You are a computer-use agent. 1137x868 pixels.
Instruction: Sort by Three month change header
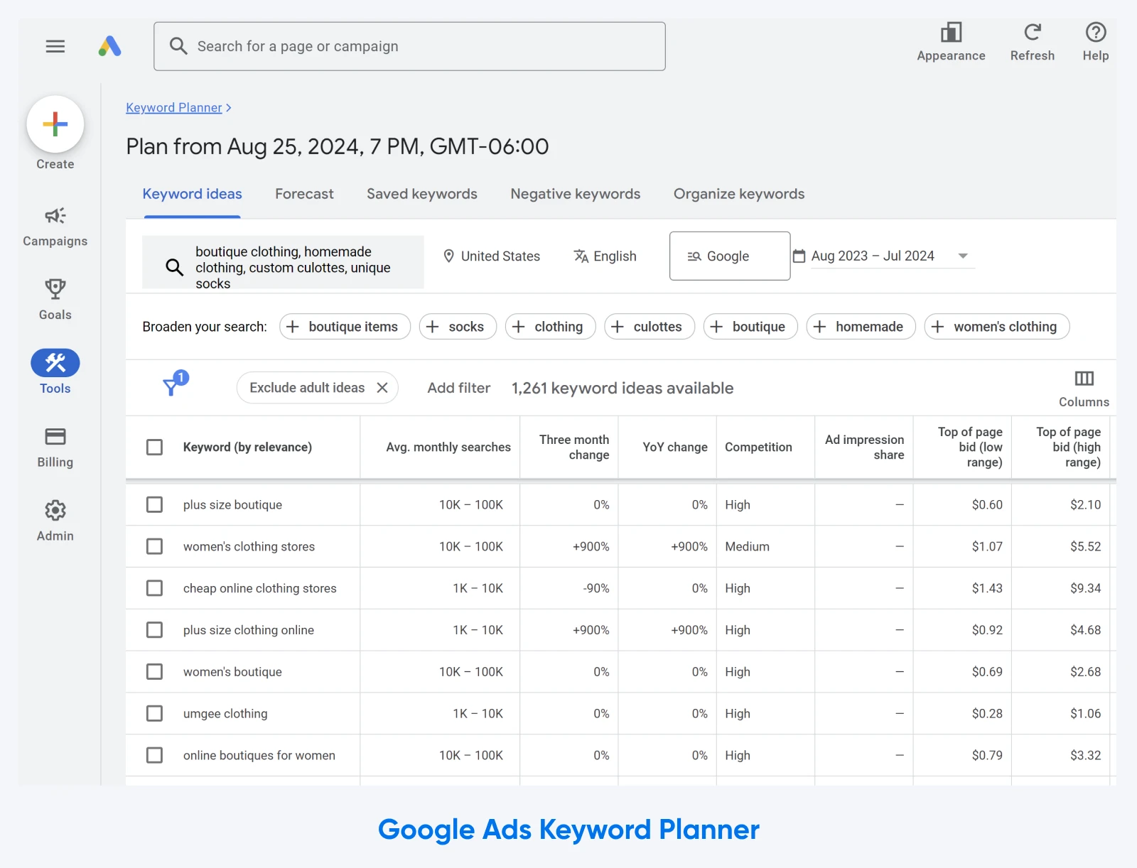tap(574, 447)
